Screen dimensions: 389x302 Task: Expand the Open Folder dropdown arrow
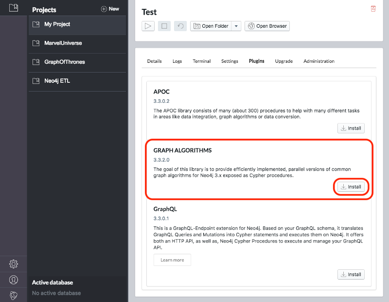click(x=236, y=26)
